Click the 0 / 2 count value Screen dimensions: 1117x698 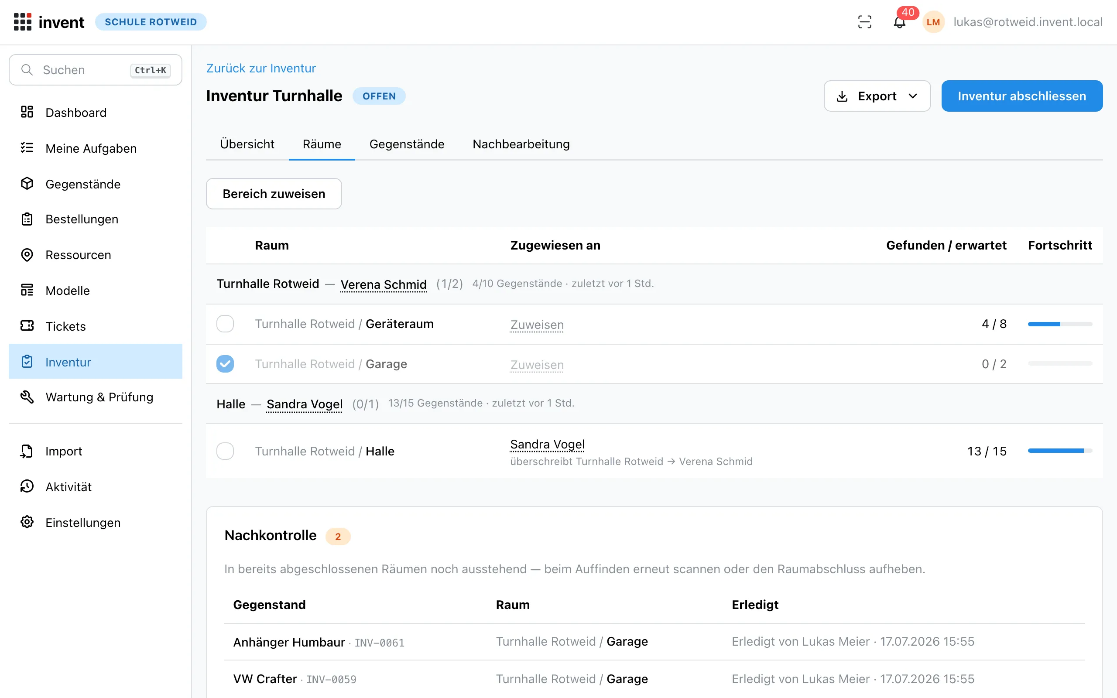click(x=994, y=364)
